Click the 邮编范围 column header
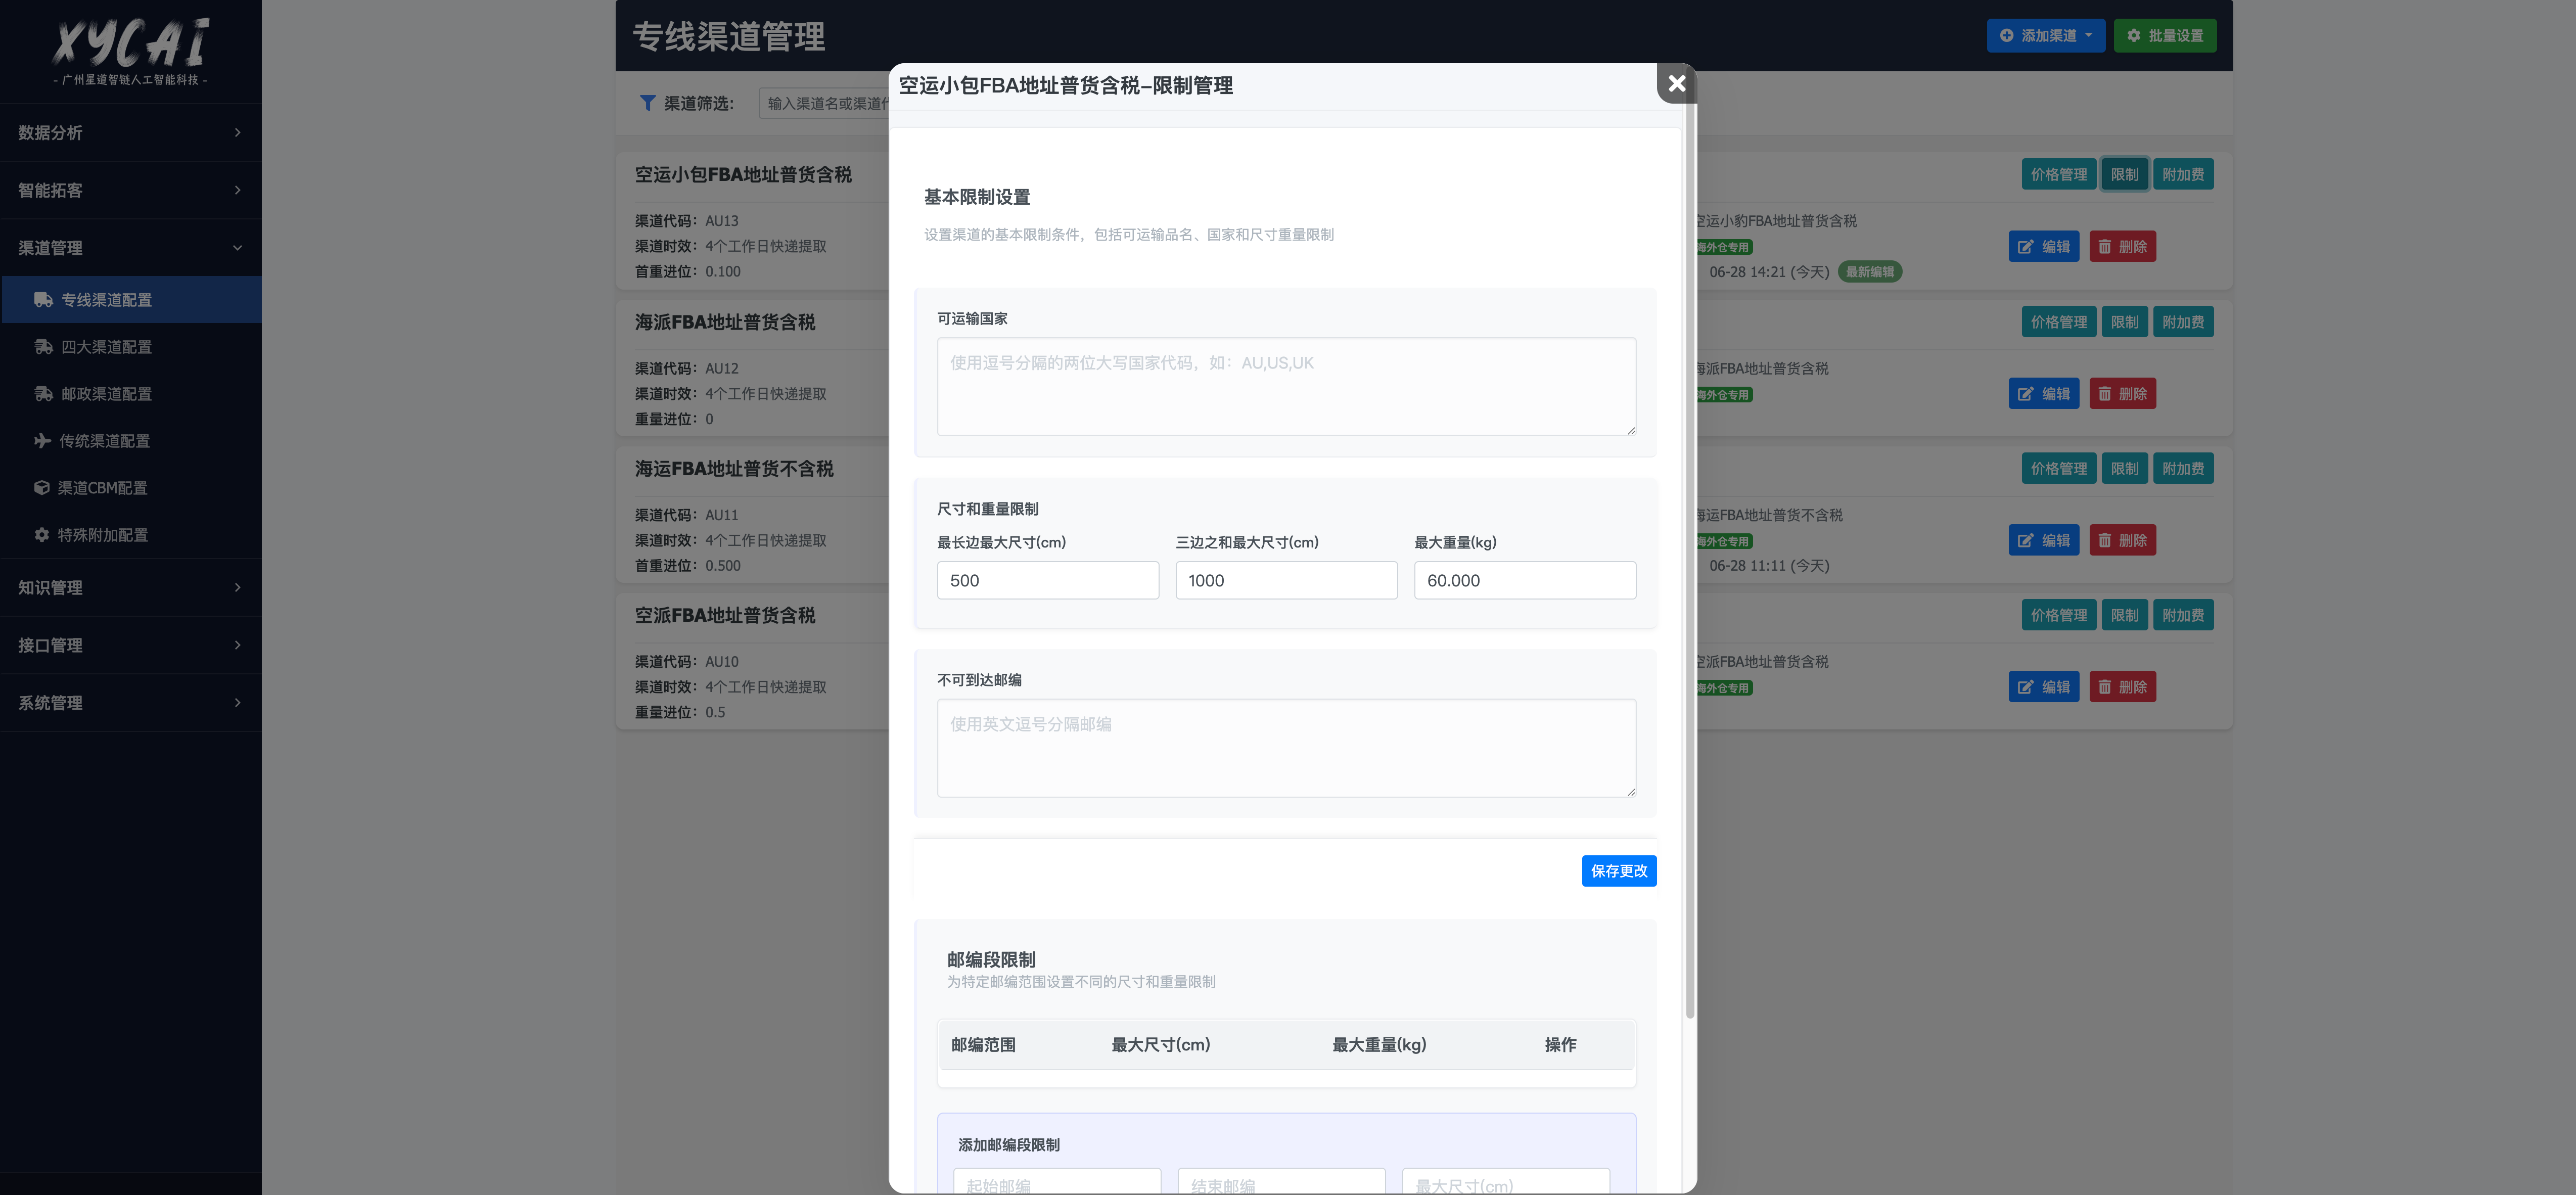The height and width of the screenshot is (1195, 2576). (983, 1044)
